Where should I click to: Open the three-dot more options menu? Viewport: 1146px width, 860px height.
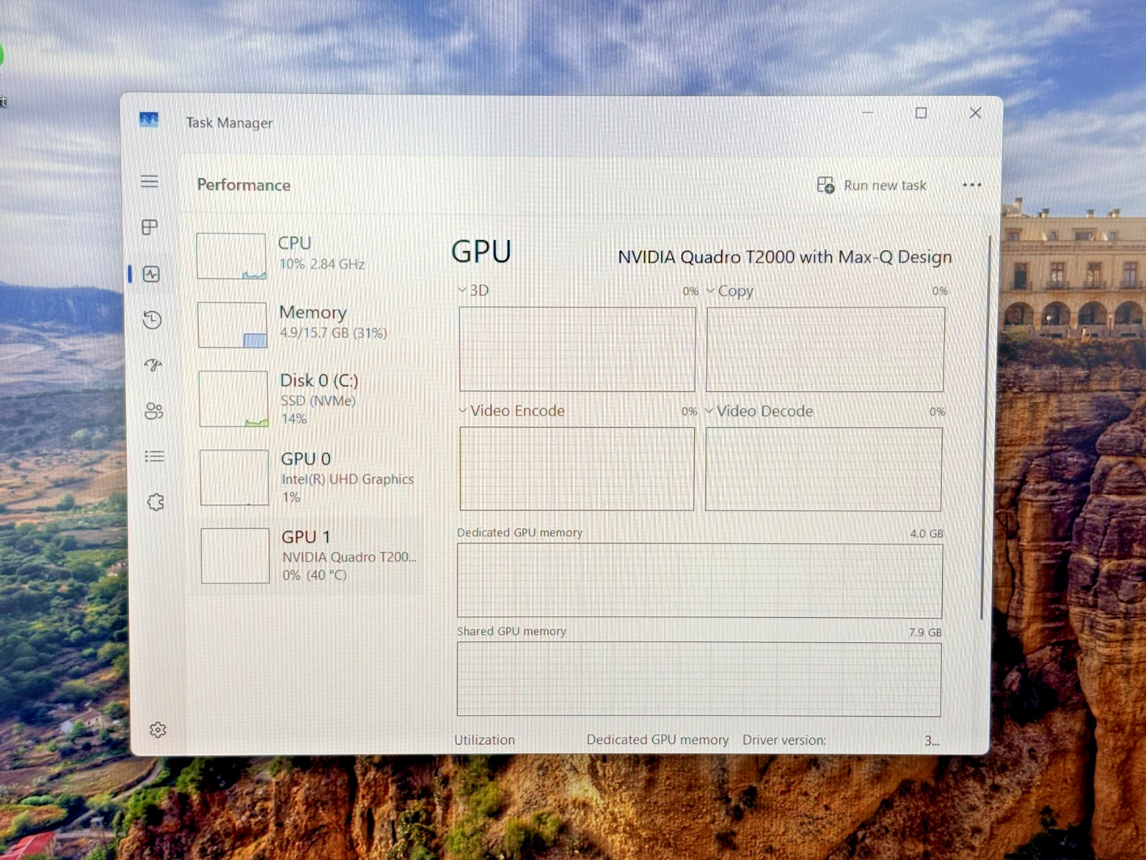tap(972, 185)
